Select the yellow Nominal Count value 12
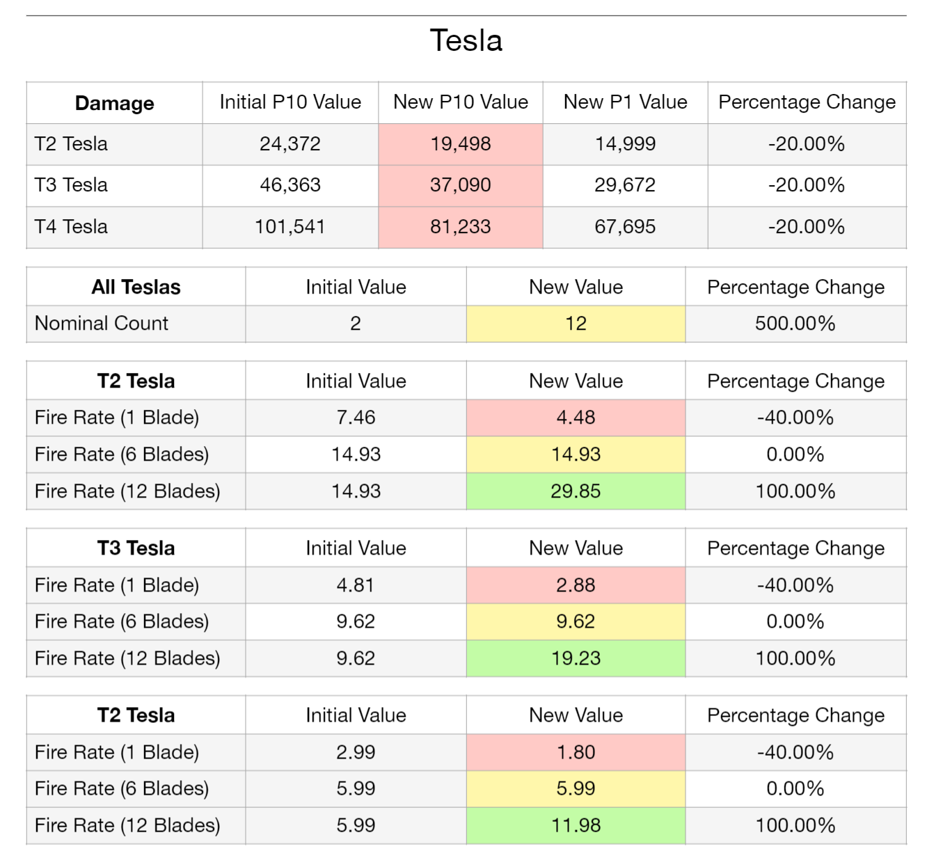This screenshot has height=858, width=927. (576, 324)
